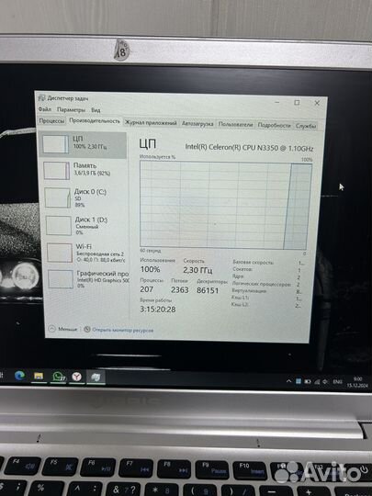Open the Файл menu
The width and height of the screenshot is (372, 496).
[45, 109]
